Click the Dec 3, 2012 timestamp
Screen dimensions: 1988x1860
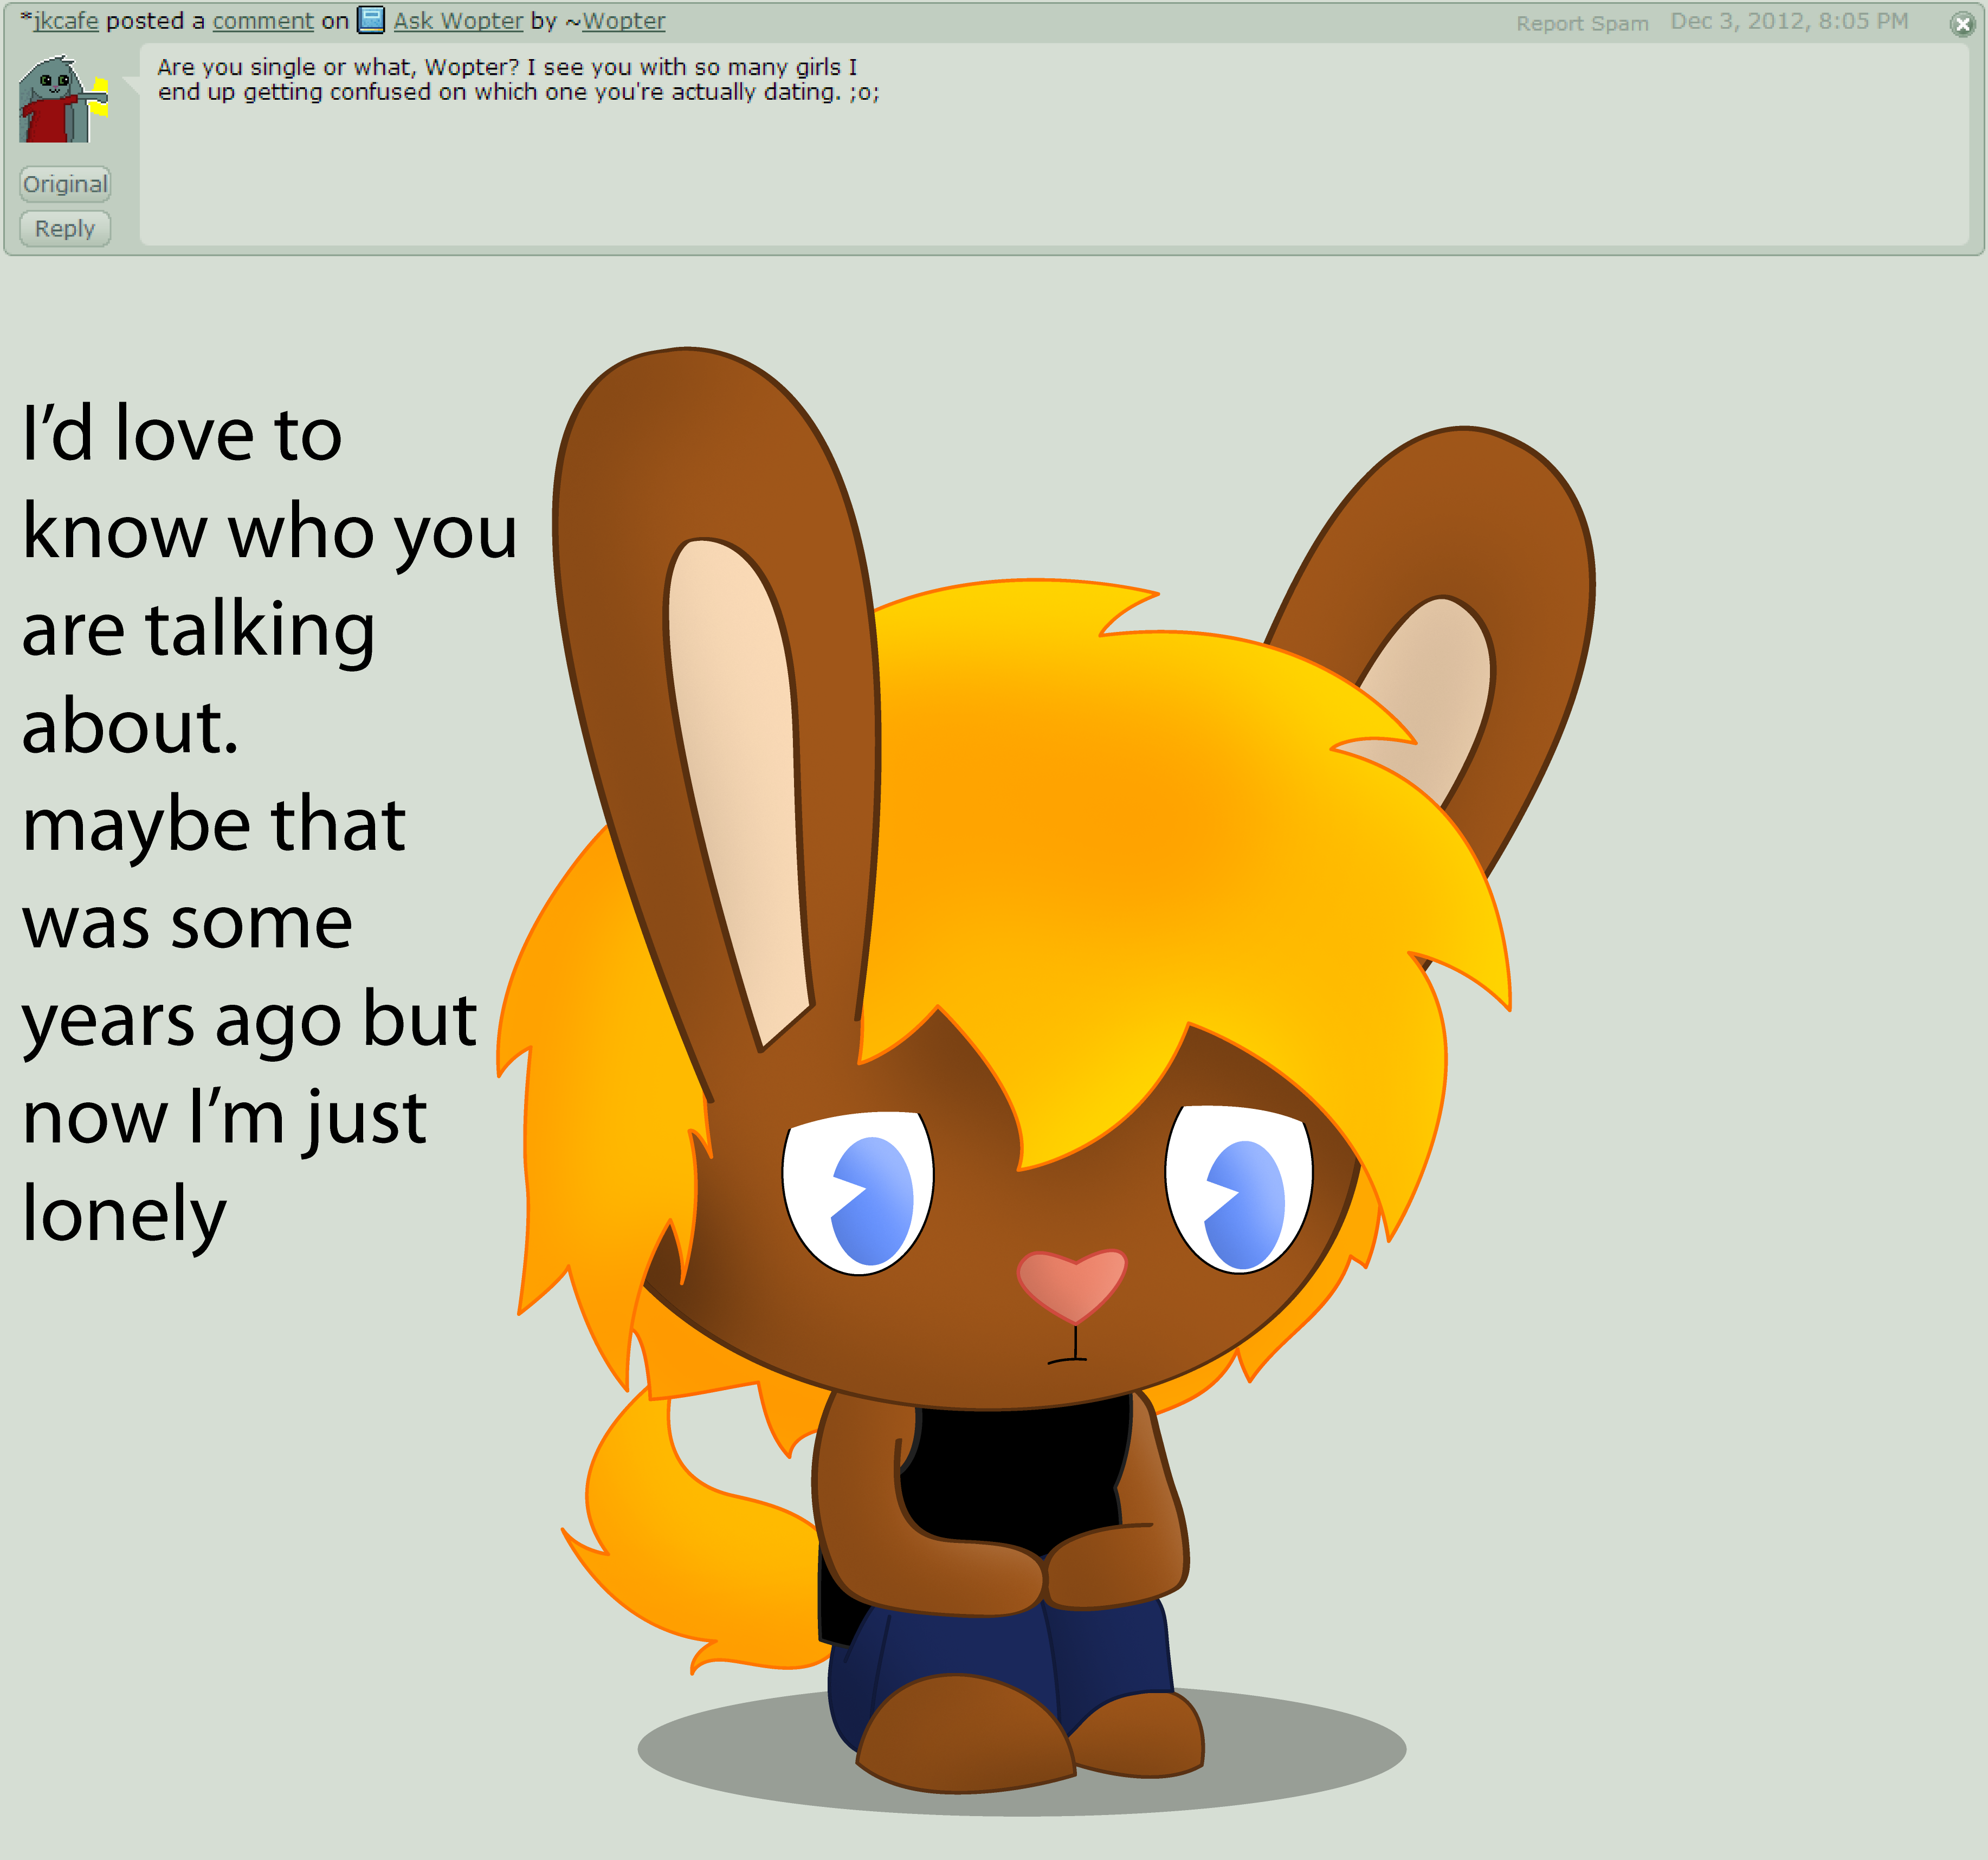(1789, 21)
